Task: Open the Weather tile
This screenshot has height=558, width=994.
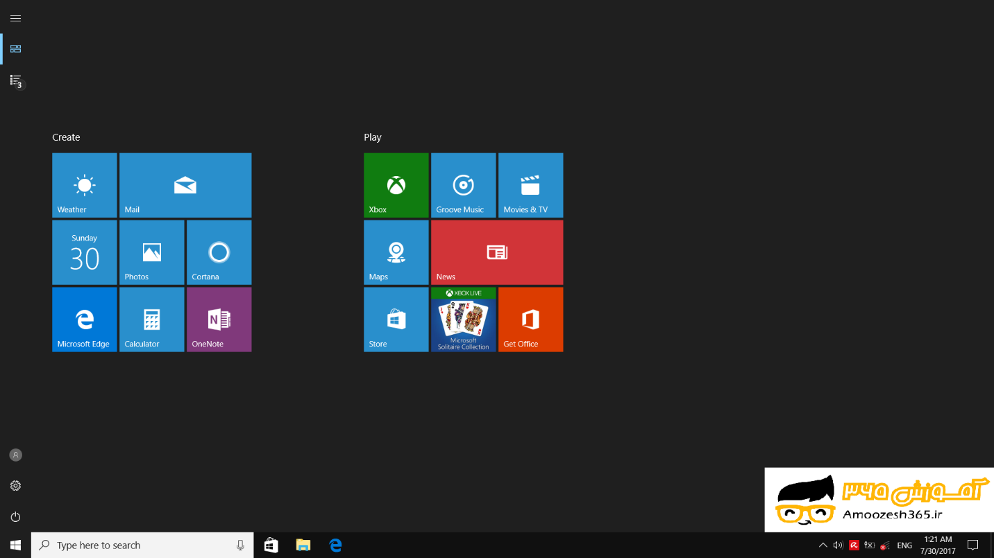Action: coord(85,185)
